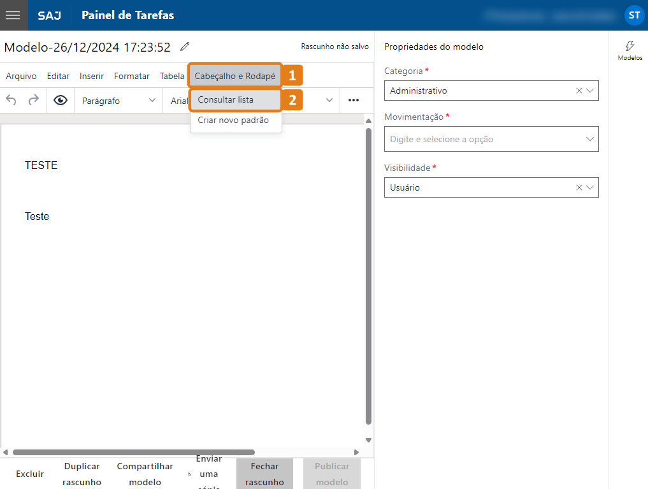Click the horizontal scrollbar of editor
This screenshot has height=489, width=648.
pyautogui.click(x=134, y=452)
